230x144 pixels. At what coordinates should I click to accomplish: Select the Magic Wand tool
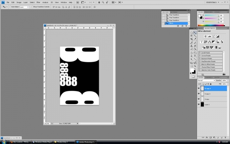[195, 36]
